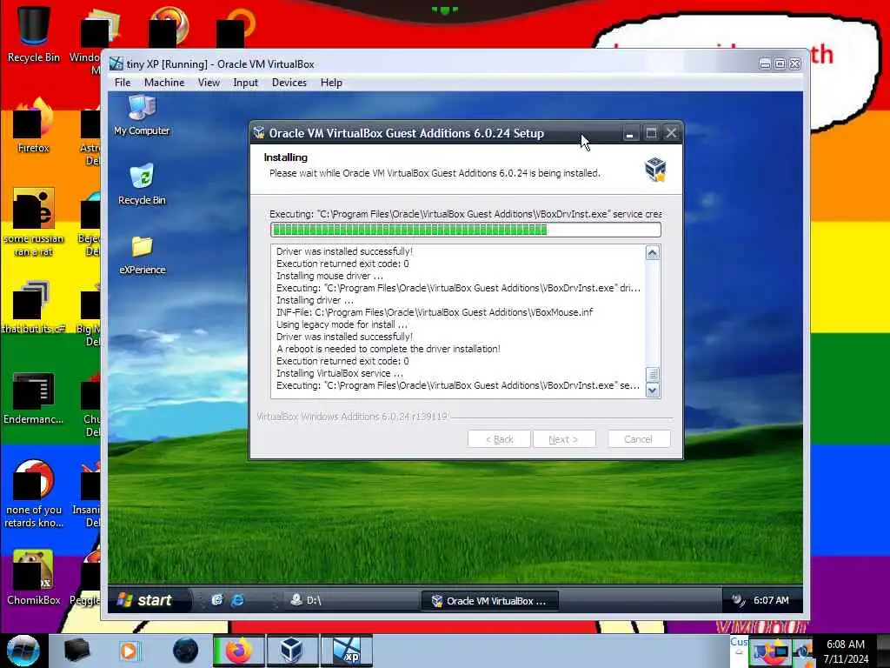The height and width of the screenshot is (668, 890).
Task: Open Internet Explorer quick launch icon in guest
Action: (x=237, y=600)
